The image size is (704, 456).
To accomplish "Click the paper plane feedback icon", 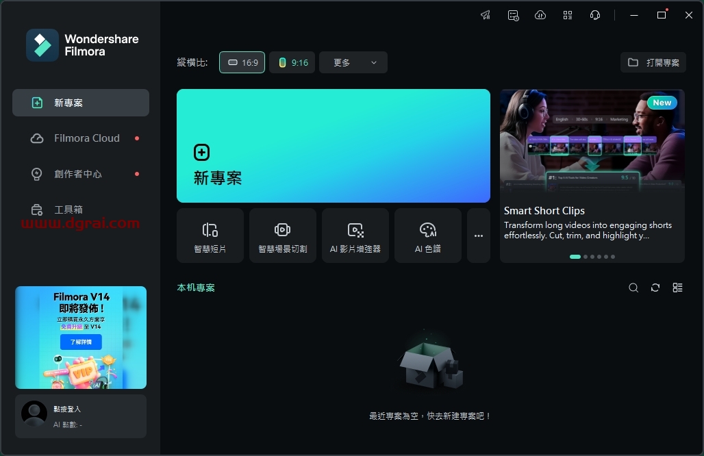I will [486, 15].
